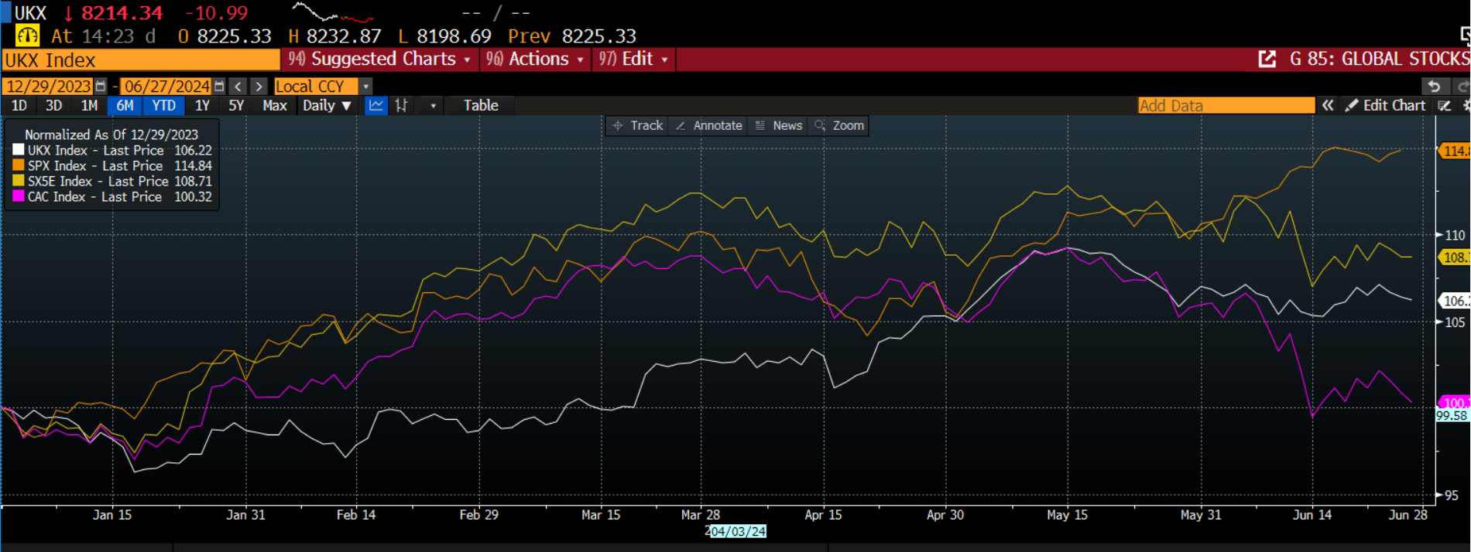Open the Edit dropdown menu
Screen dimensions: 1471x552
pyautogui.click(x=633, y=60)
